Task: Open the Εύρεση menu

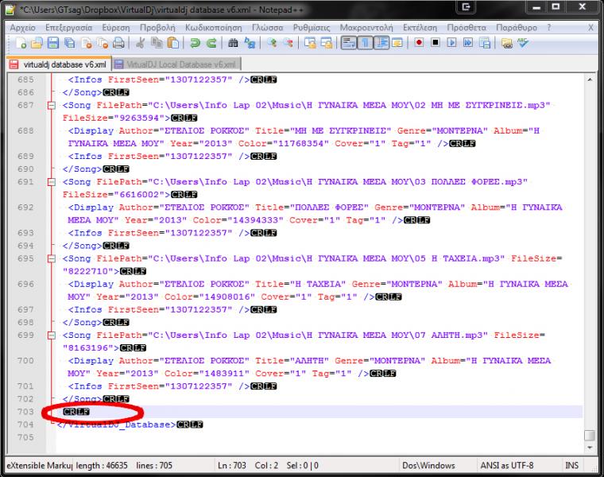Action: (x=115, y=28)
